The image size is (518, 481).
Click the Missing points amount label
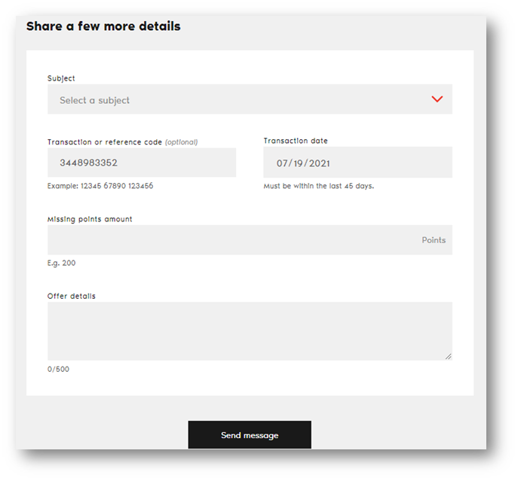click(90, 219)
